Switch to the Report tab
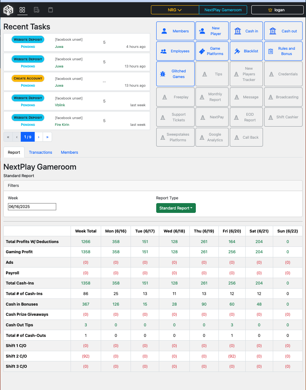306x390 pixels. (x=14, y=152)
